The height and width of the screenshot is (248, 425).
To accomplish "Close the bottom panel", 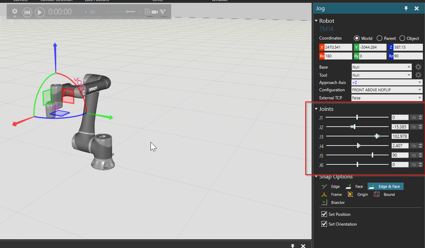I will point(303,246).
